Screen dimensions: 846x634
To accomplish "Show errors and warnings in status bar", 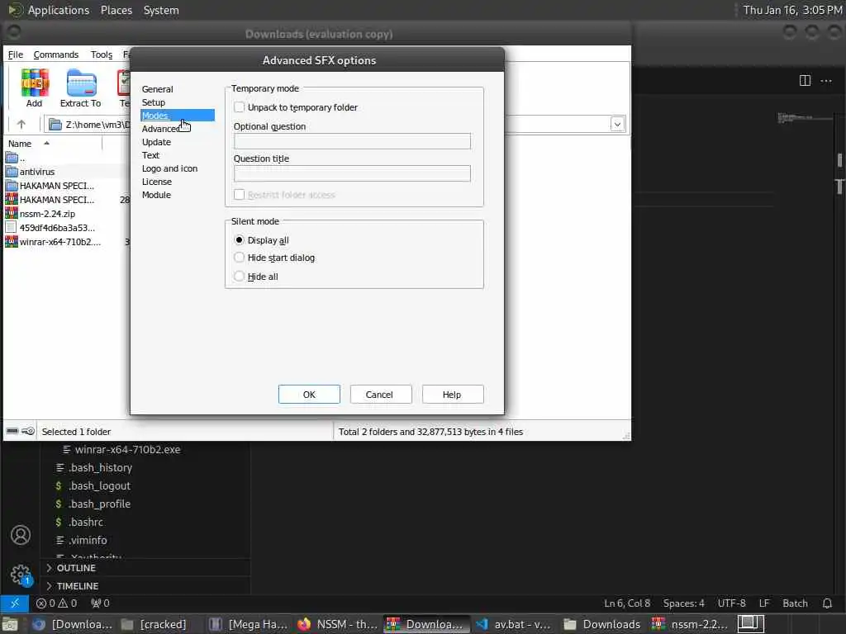I will 57,603.
